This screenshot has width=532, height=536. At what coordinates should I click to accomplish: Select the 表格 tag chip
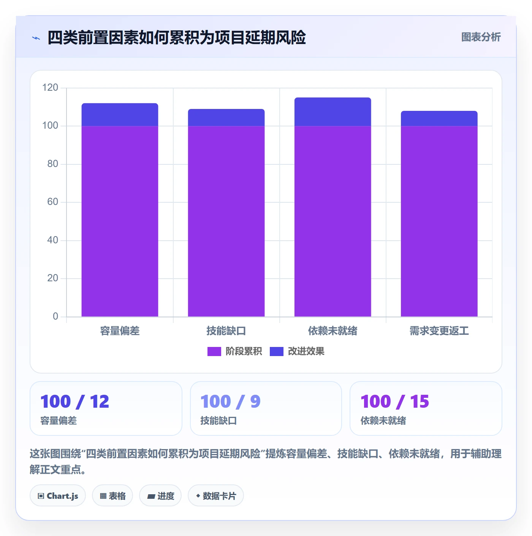(x=112, y=496)
